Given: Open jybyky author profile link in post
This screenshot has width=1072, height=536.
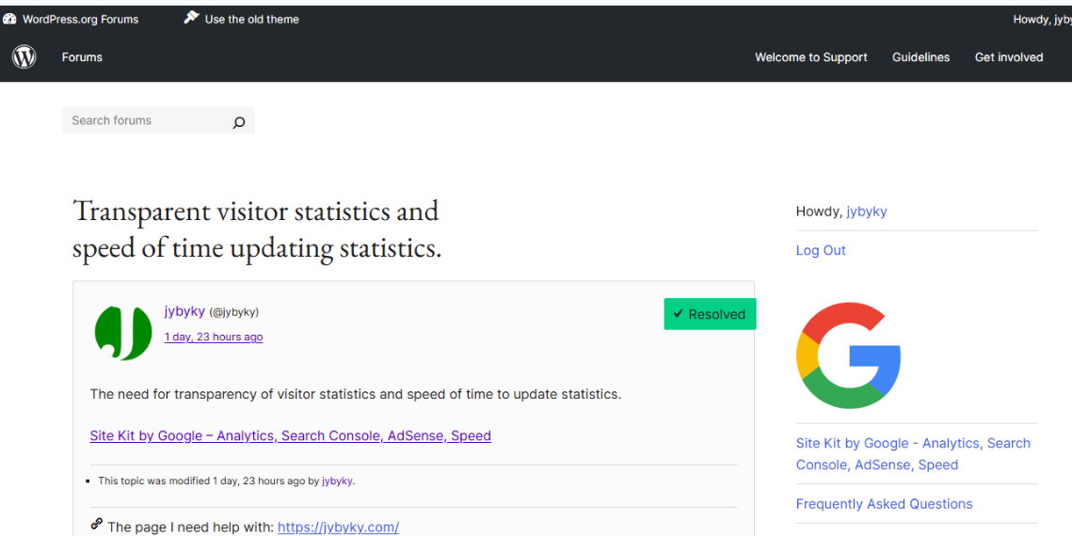Looking at the screenshot, I should [184, 311].
